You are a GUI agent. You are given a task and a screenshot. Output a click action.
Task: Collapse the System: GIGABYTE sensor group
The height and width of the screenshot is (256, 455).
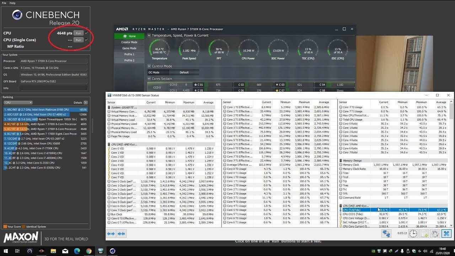coord(109,107)
